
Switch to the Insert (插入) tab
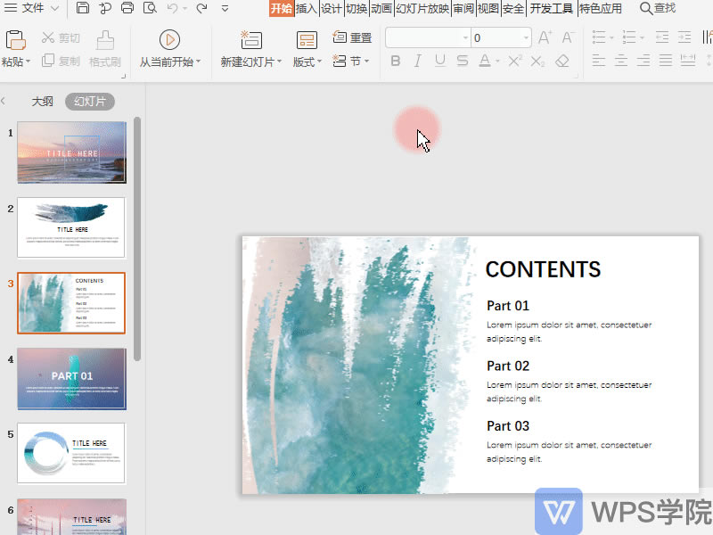(x=306, y=9)
